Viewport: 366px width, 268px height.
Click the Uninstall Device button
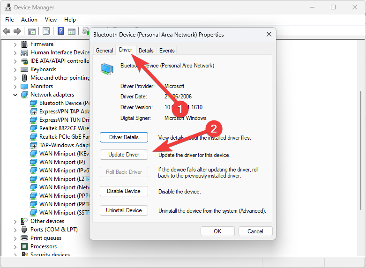124,210
